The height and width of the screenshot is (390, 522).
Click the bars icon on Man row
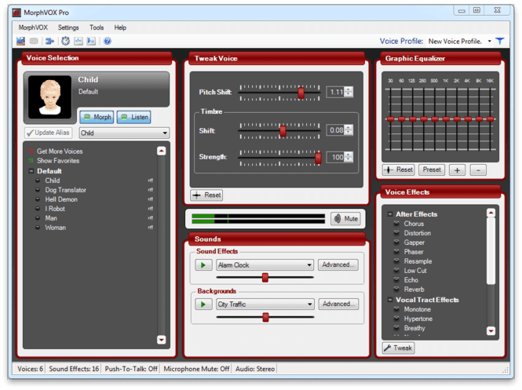(151, 218)
